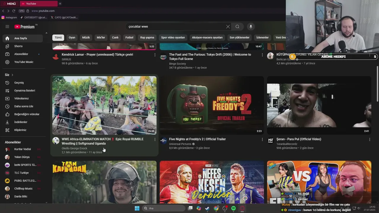Select the Rap yapma filter chip
The height and width of the screenshot is (213, 379).
point(147,38)
